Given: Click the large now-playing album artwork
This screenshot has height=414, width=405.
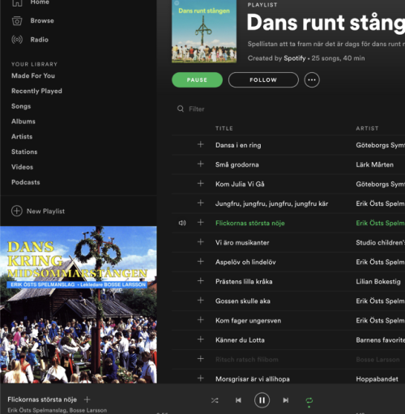Looking at the screenshot, I should (79, 305).
